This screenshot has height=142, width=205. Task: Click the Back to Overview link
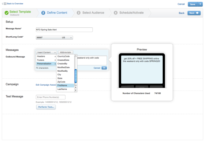pos(15,4)
